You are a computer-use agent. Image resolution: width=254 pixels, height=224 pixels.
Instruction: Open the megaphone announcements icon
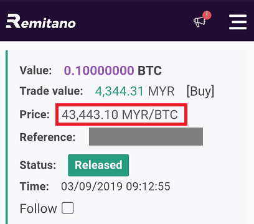pyautogui.click(x=199, y=22)
